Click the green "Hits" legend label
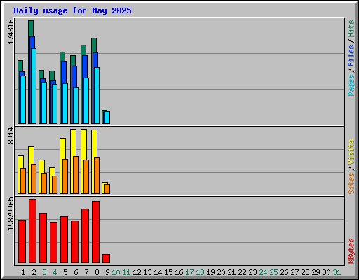Screen dimensions: 359x280 [x=351, y=29]
